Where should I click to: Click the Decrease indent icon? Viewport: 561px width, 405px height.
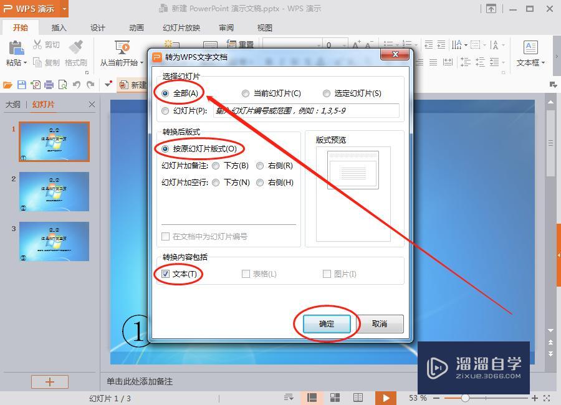coord(428,45)
